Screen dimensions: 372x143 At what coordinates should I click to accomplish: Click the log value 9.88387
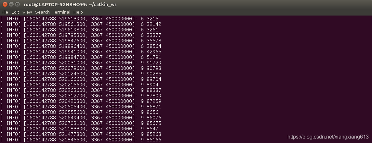tap(151, 90)
